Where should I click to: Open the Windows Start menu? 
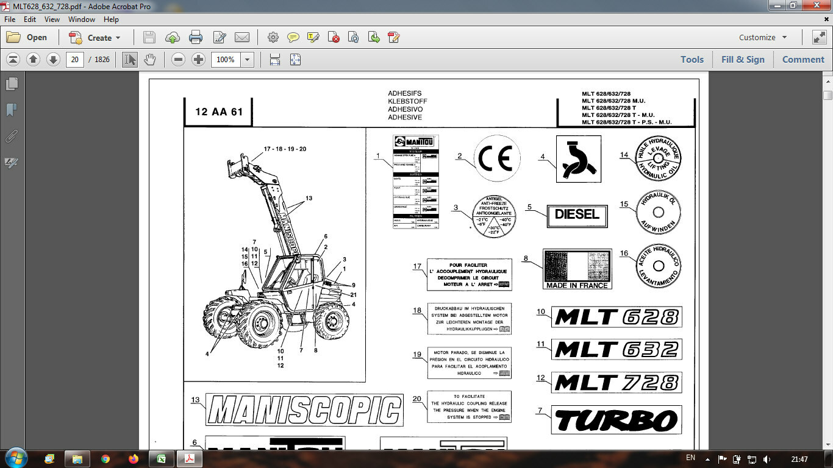tap(15, 458)
